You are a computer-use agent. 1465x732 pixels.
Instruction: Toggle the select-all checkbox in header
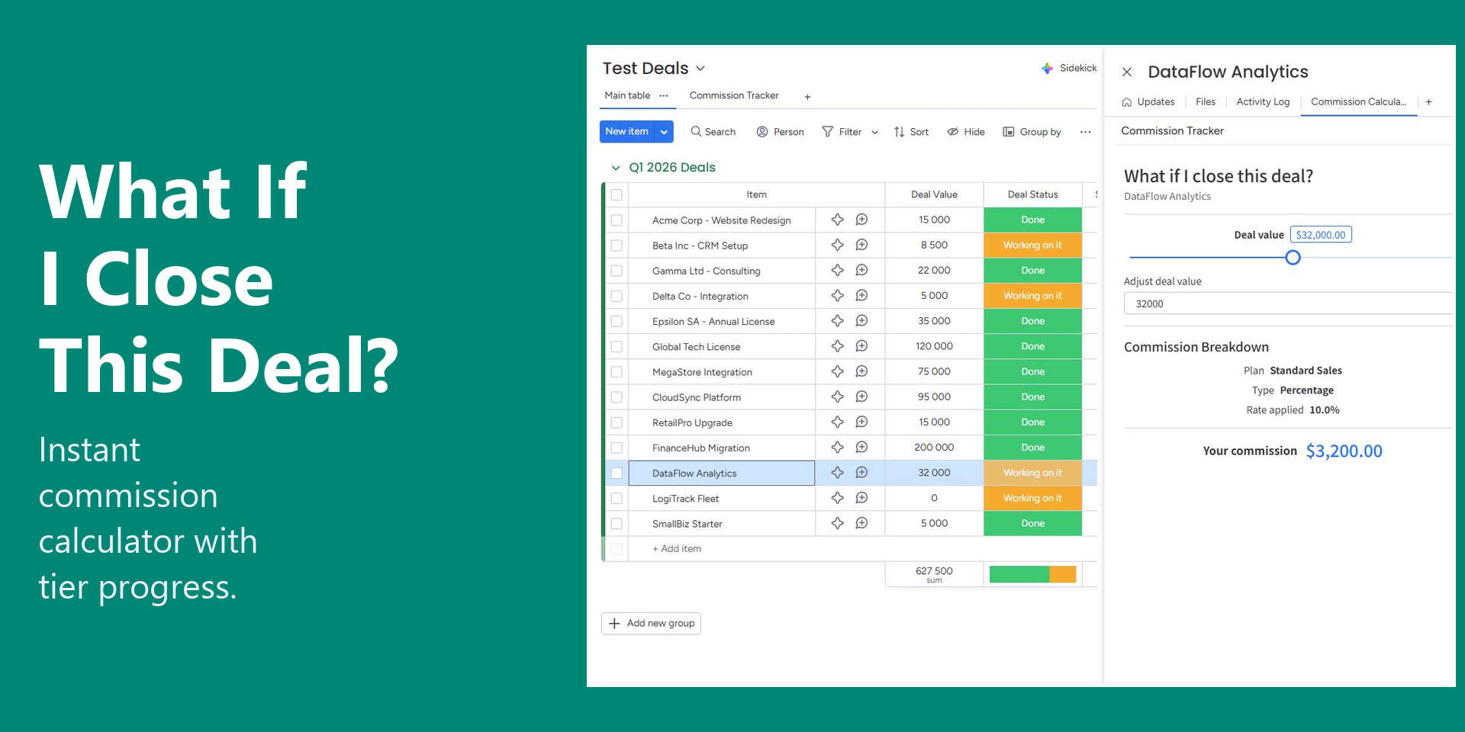coord(617,195)
